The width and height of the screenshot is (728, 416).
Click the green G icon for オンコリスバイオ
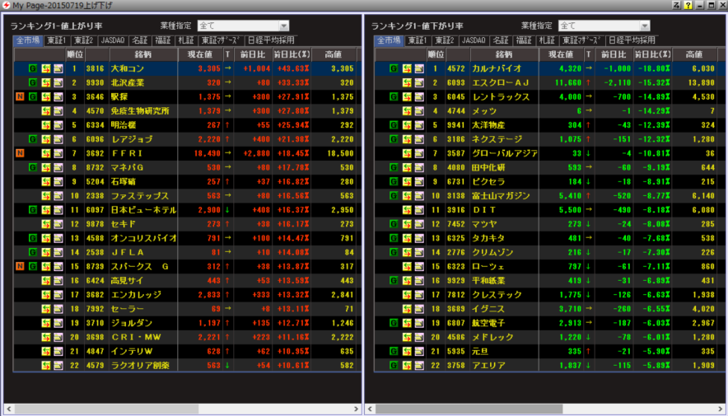pos(32,238)
